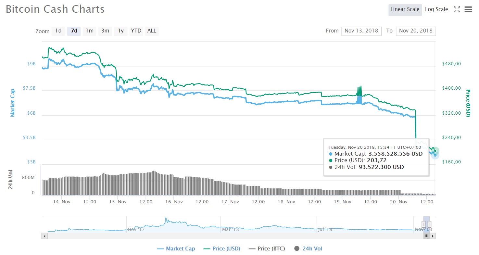Click tooltip price value 203,72
Screen dimensions: 479x255
(377, 160)
